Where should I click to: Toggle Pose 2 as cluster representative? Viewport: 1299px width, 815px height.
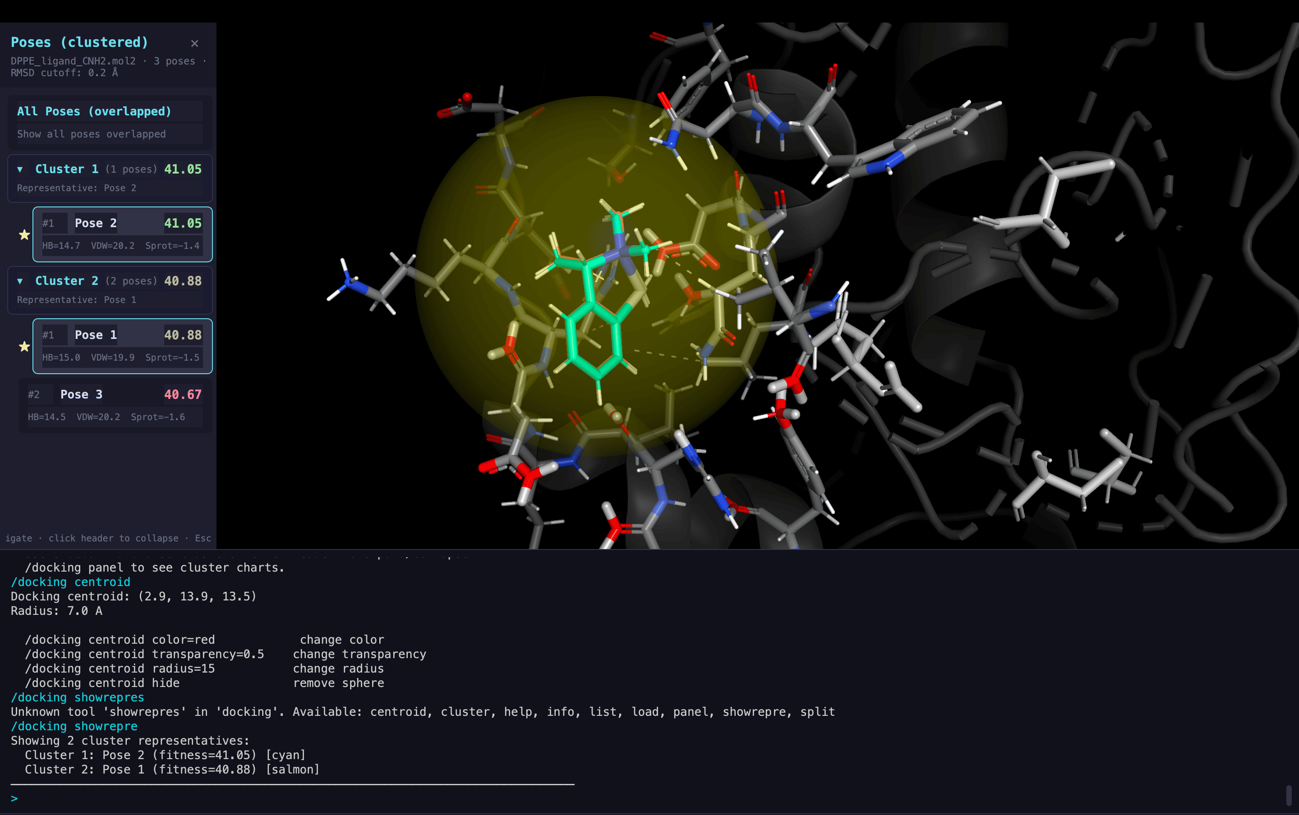24,234
